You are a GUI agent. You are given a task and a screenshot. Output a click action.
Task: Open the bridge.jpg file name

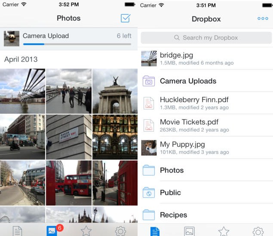coord(176,55)
